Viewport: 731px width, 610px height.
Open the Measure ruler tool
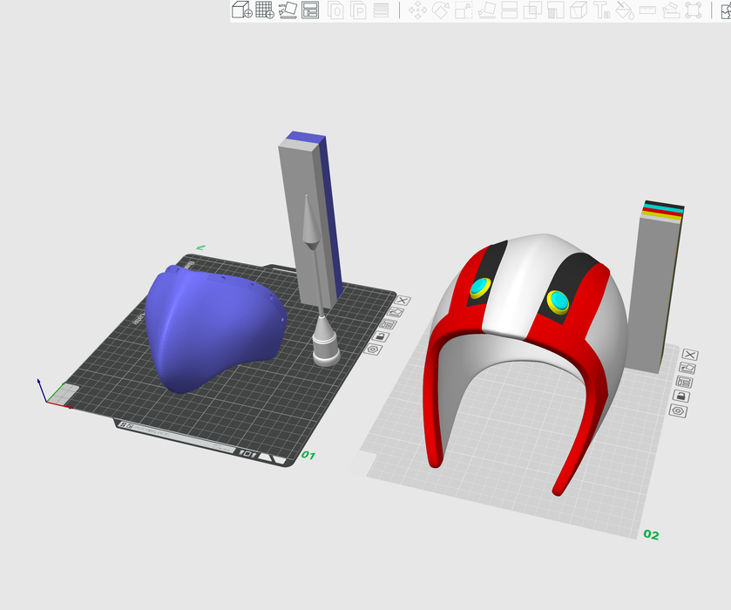click(647, 10)
